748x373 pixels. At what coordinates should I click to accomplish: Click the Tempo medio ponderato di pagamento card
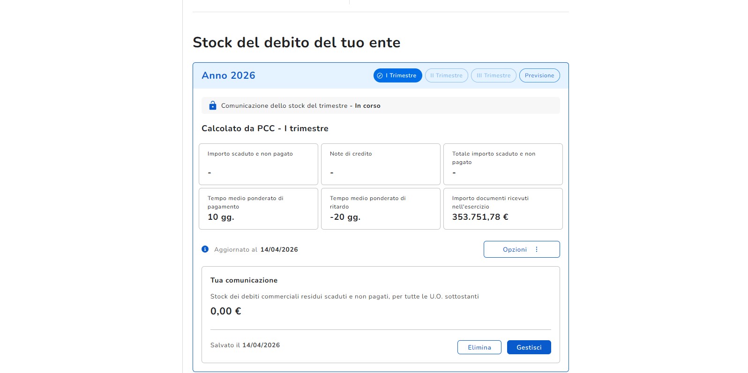(258, 209)
